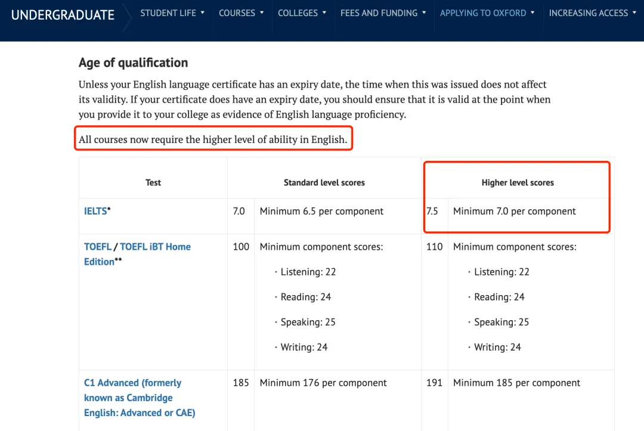644x431 pixels.
Task: Select 'Listening: 22' under standard level
Action: tap(308, 272)
